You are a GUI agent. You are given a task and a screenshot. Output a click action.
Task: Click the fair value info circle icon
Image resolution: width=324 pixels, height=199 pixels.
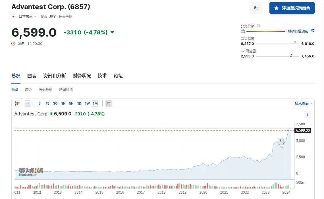tap(258, 26)
